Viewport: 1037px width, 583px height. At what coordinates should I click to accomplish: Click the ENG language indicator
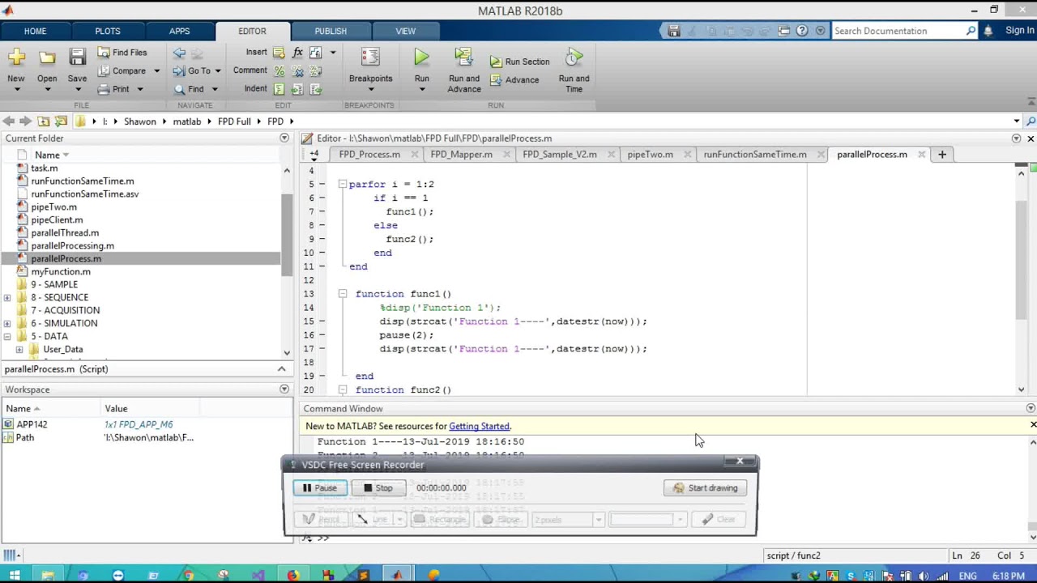969,576
